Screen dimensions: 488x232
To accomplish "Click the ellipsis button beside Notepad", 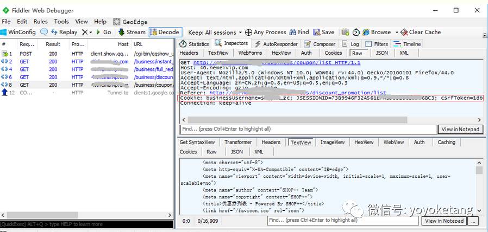I will point(473,221).
